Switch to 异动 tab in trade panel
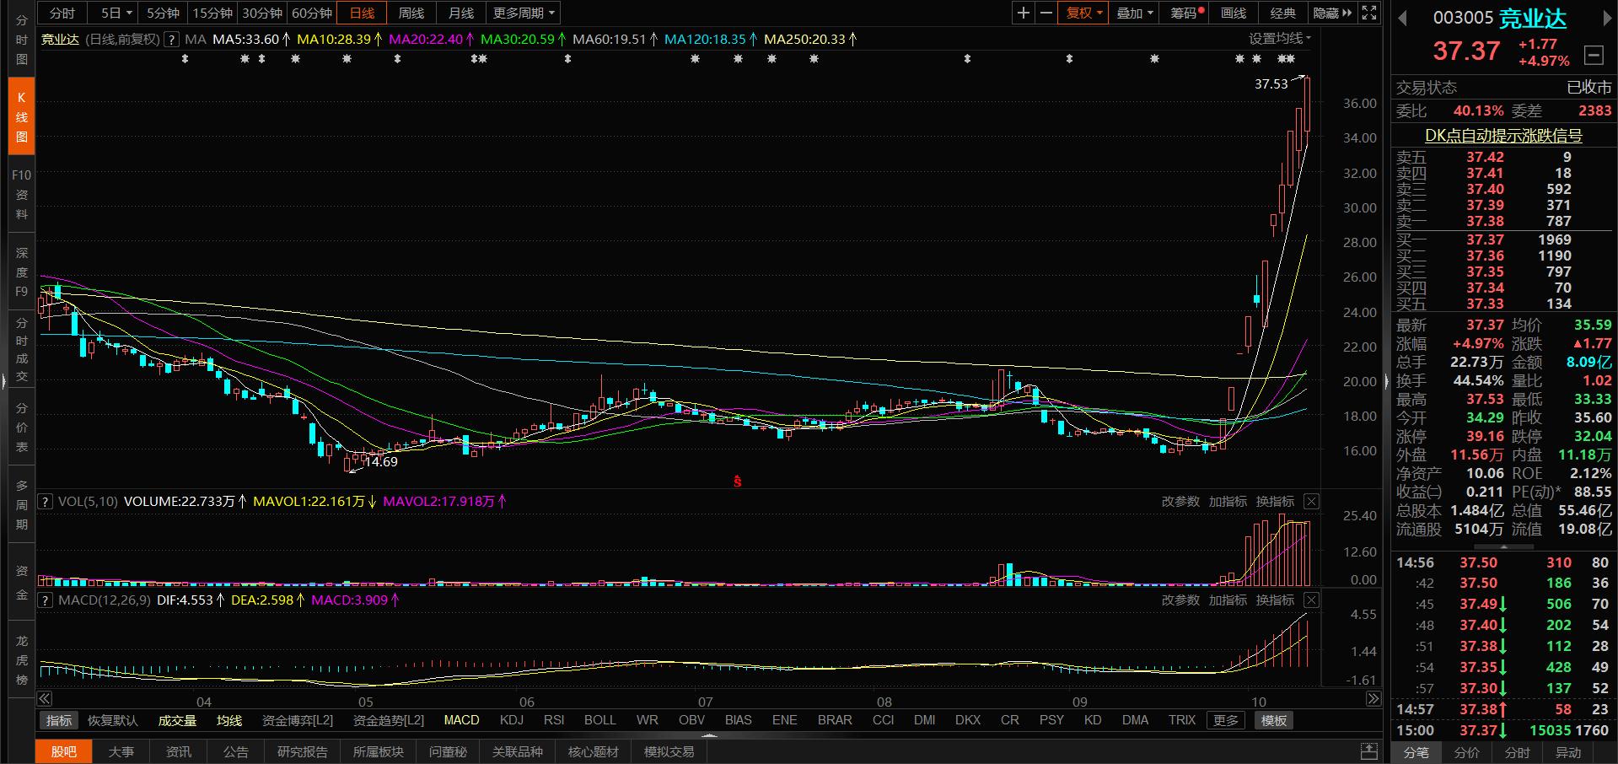Screen dimensions: 1618x764 [1567, 752]
